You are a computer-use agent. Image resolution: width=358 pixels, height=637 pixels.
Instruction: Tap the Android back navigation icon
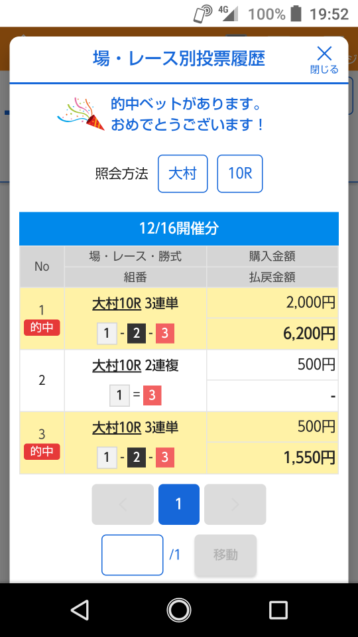(80, 610)
